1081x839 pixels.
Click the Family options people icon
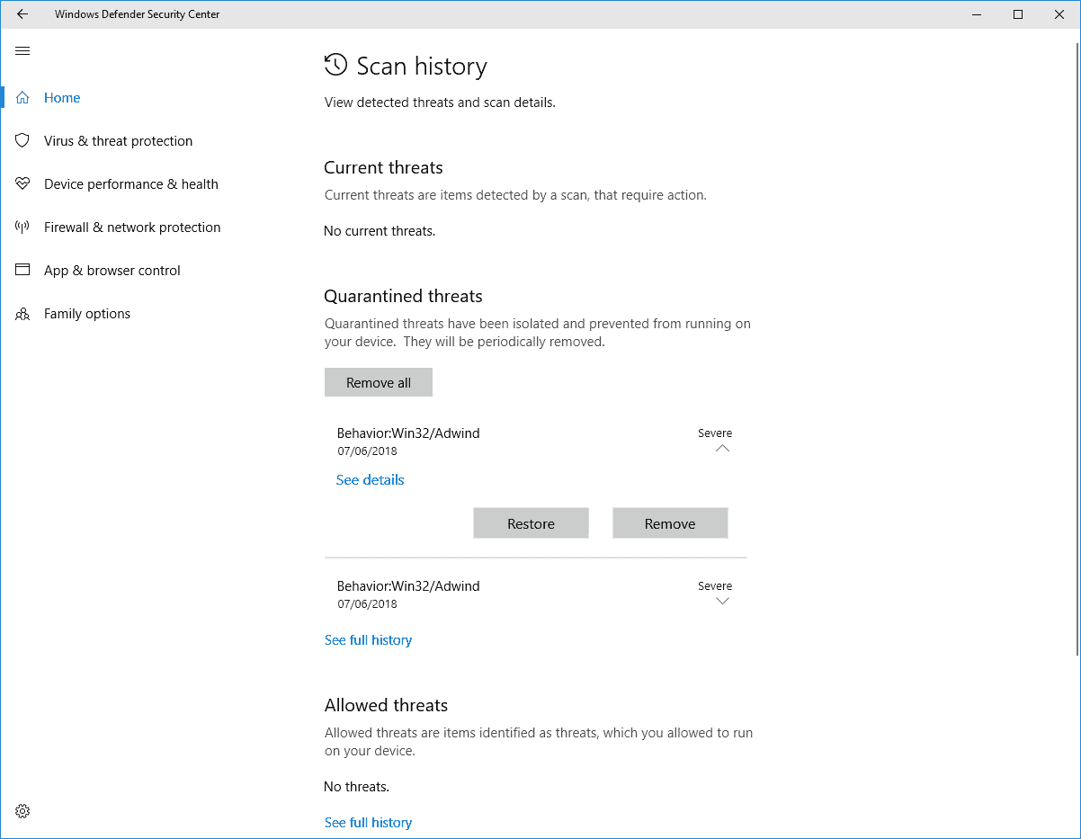pyautogui.click(x=22, y=314)
